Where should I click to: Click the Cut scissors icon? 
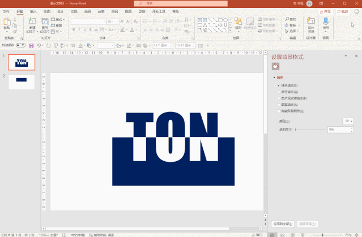pyautogui.click(x=15, y=20)
